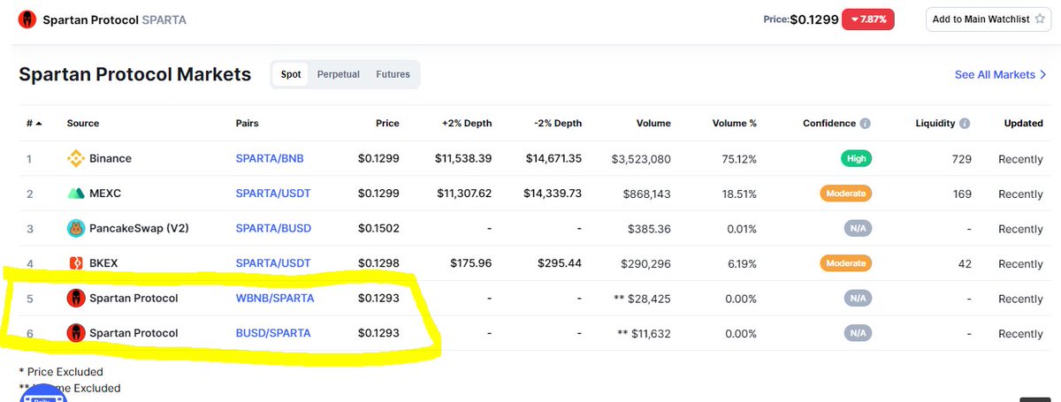The image size is (1061, 402).
Task: Click the $0.1502 price cell
Action: click(x=378, y=229)
